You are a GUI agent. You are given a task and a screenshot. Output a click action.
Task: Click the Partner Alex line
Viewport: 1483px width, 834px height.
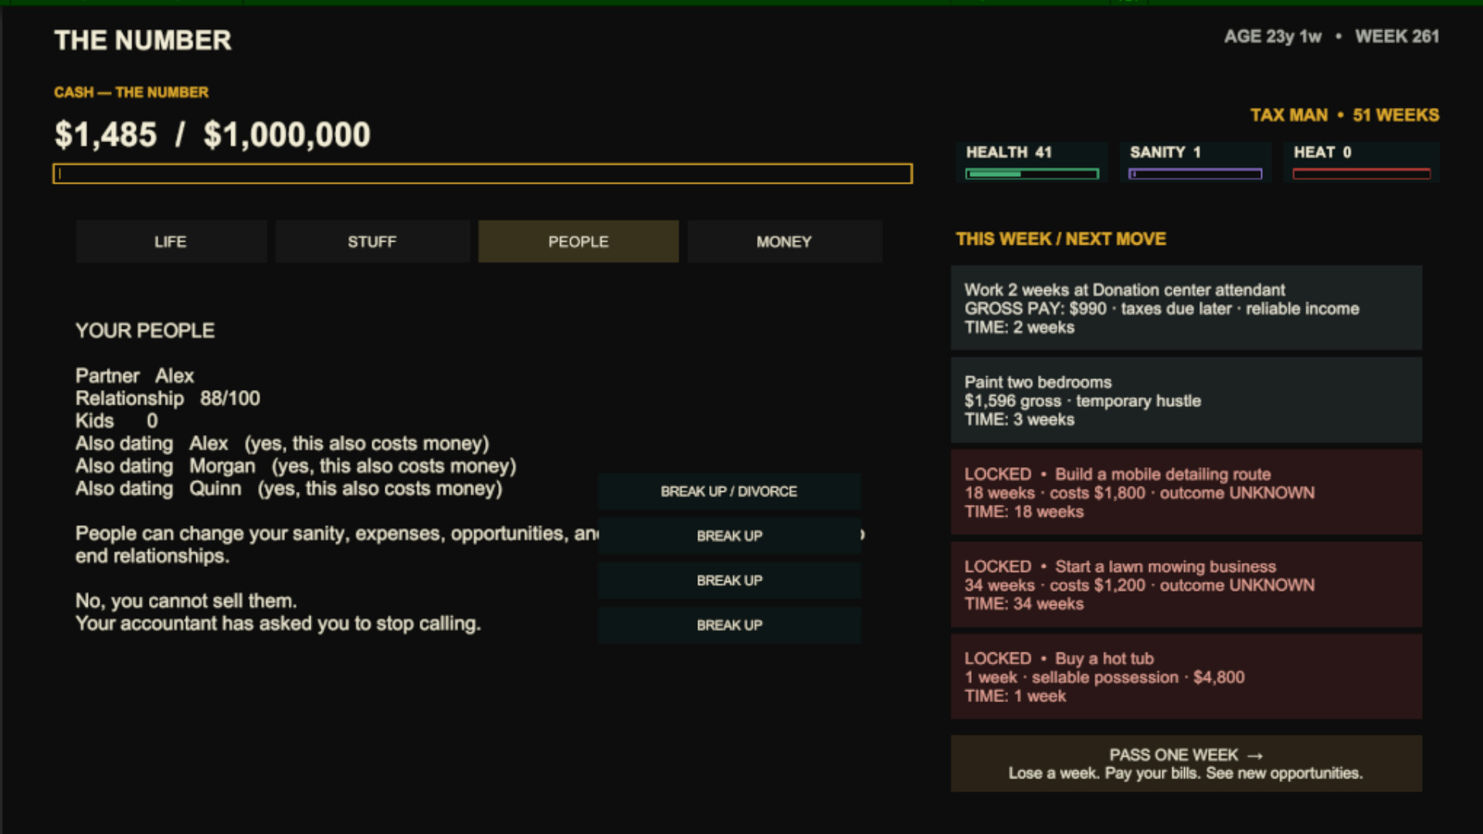pyautogui.click(x=134, y=376)
